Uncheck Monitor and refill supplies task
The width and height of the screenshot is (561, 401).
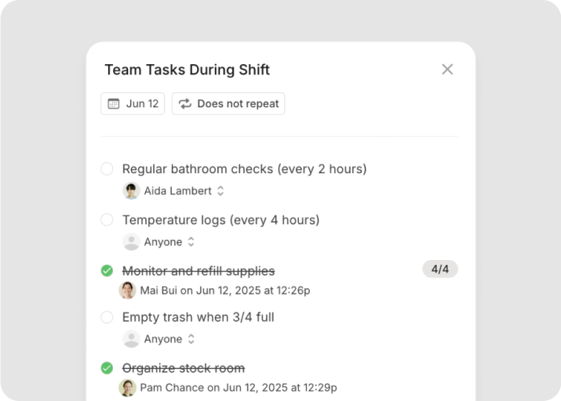point(107,271)
